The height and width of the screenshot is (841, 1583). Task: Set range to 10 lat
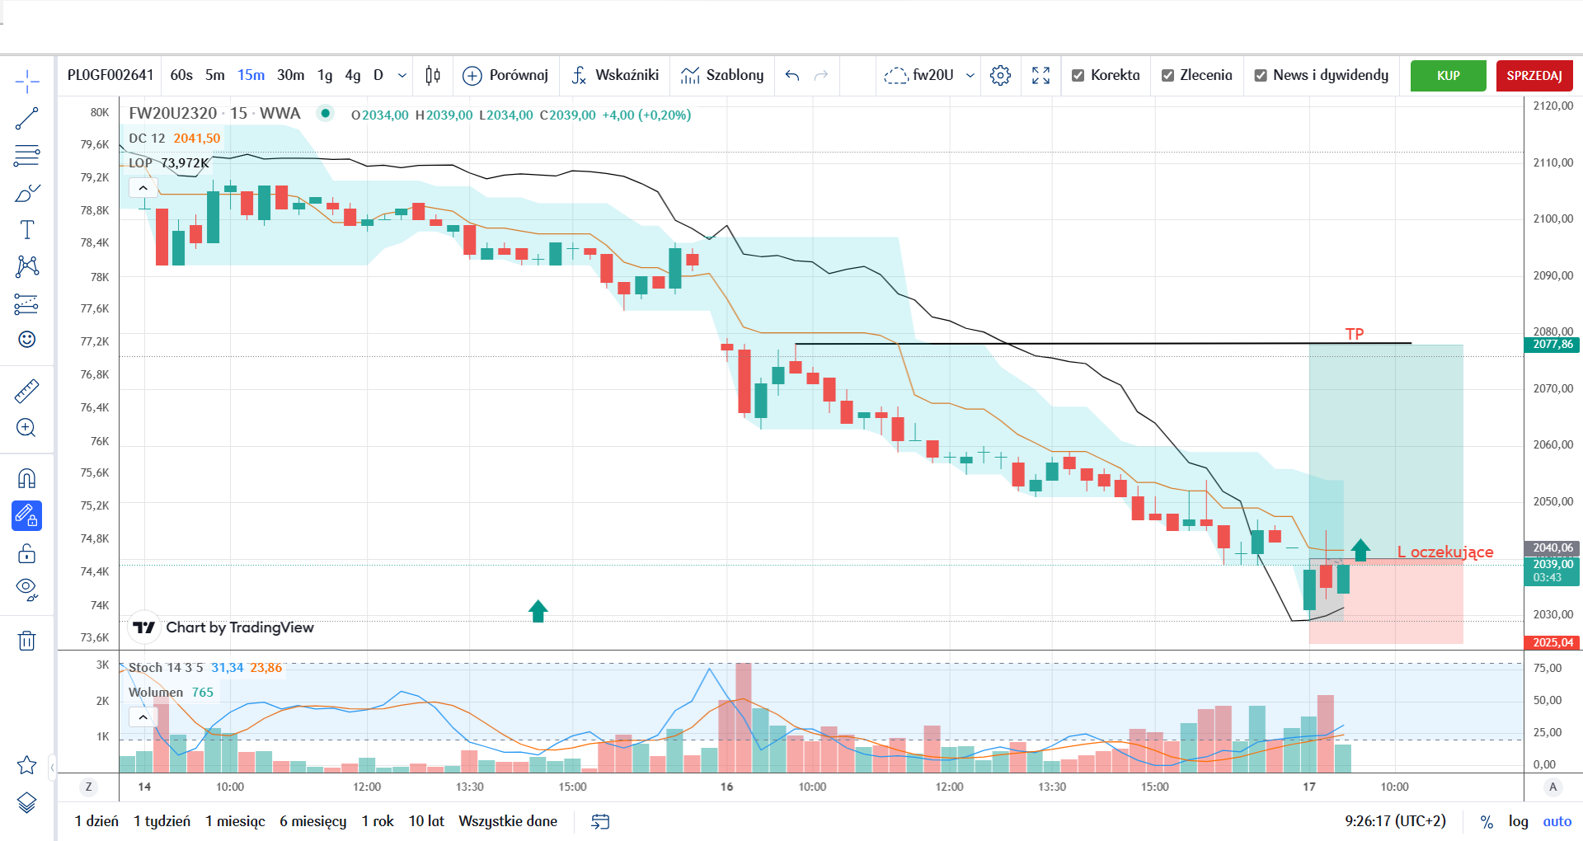tap(426, 821)
